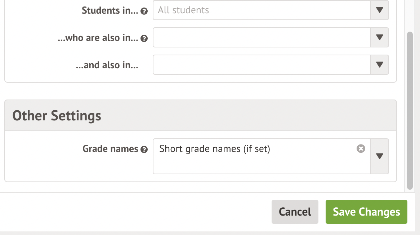Expand the "...who are also in..." dropdown arrow
Viewport: 420px width, 235px height.
[379, 37]
